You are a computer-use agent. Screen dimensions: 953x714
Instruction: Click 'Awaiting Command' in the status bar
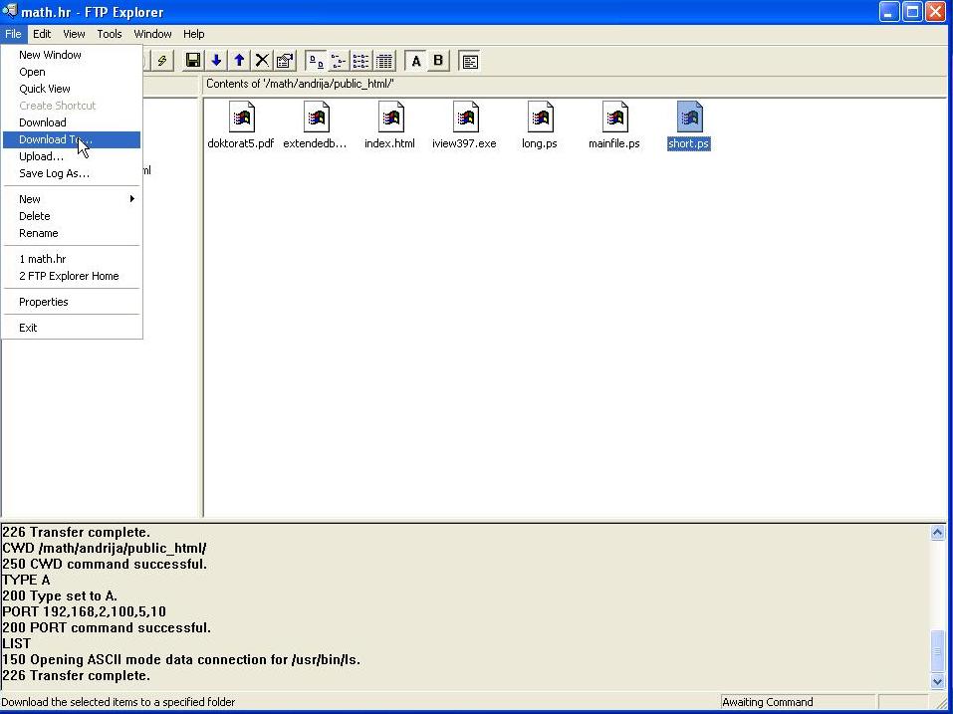[767, 702]
